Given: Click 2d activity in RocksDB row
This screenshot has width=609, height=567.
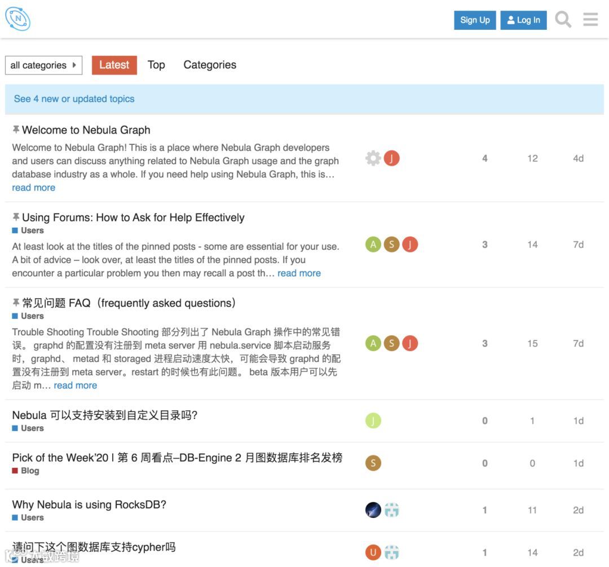Looking at the screenshot, I should (x=579, y=510).
